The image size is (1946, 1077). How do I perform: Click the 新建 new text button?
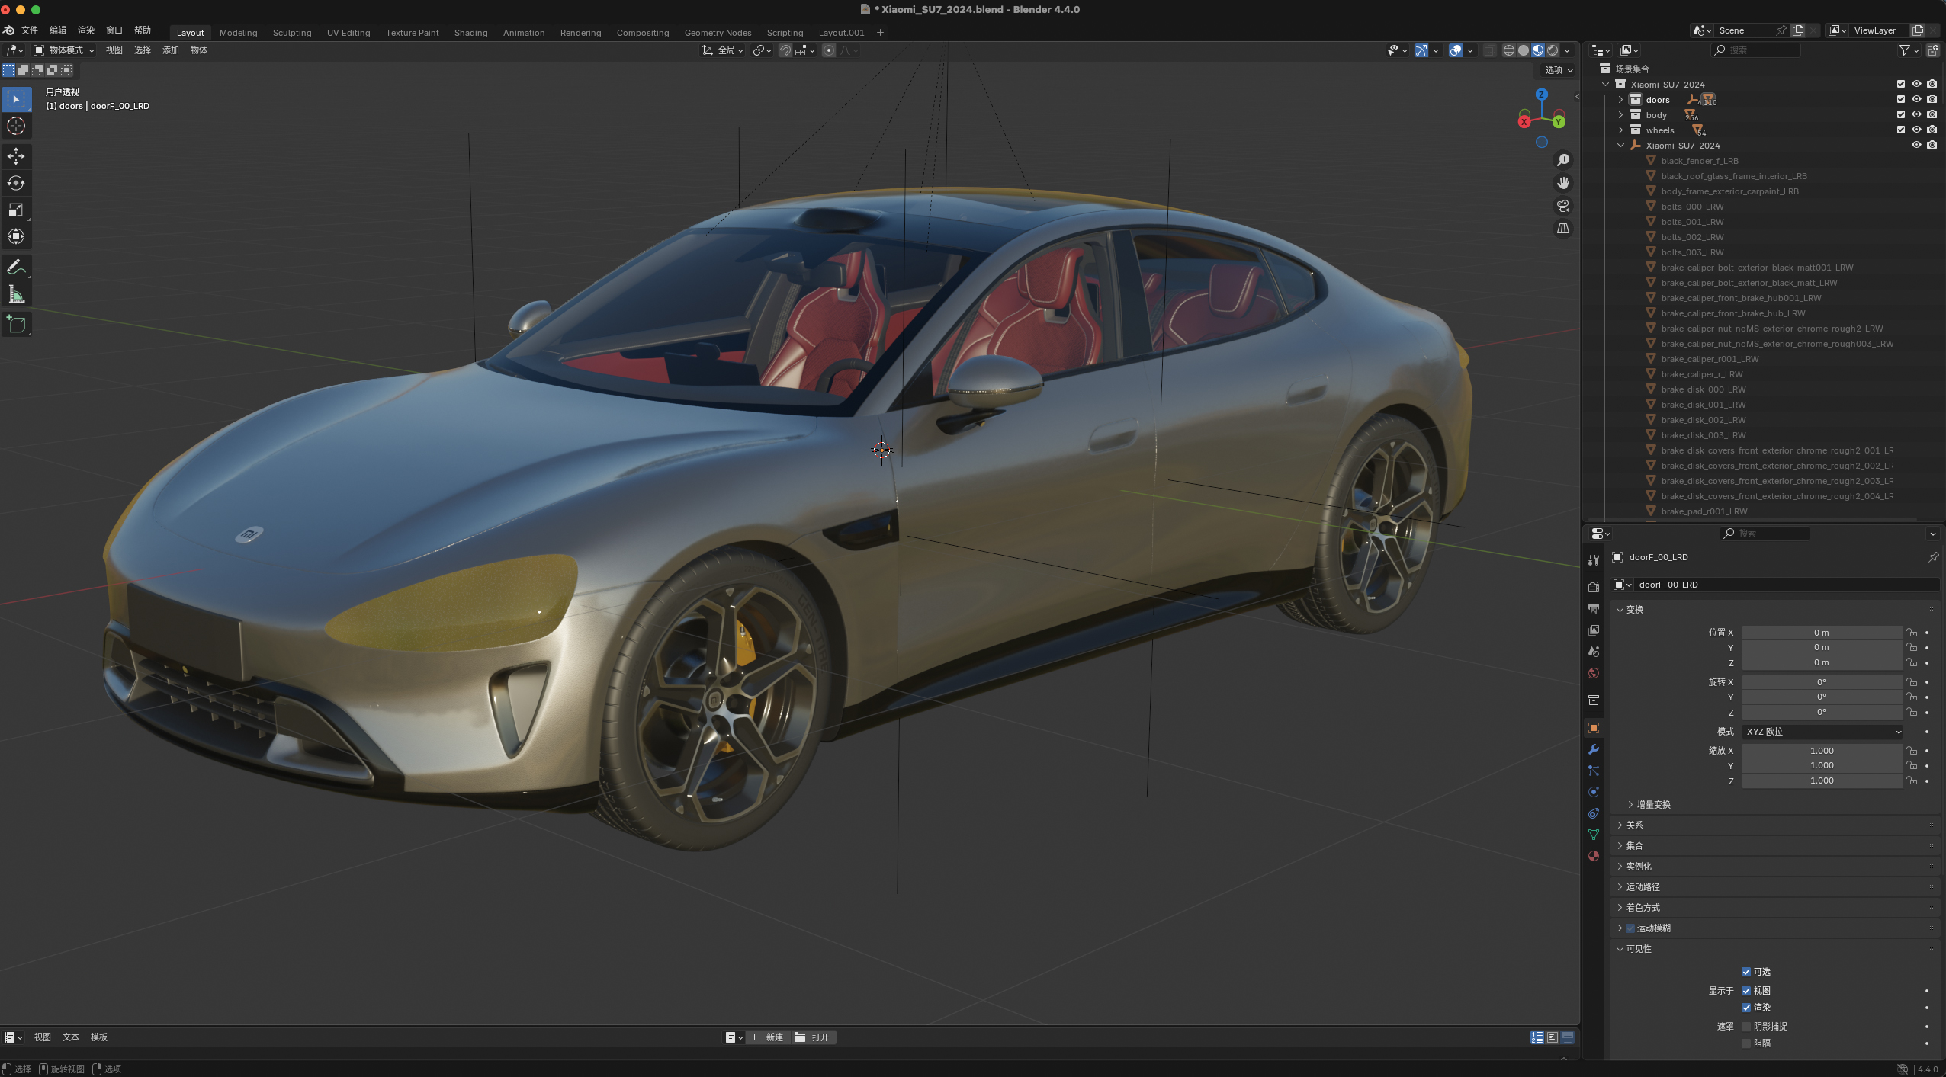click(x=767, y=1037)
